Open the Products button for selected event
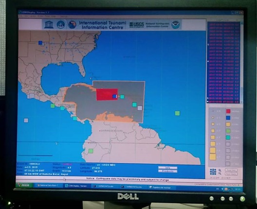The height and width of the screenshot is (209, 257). [x=167, y=171]
